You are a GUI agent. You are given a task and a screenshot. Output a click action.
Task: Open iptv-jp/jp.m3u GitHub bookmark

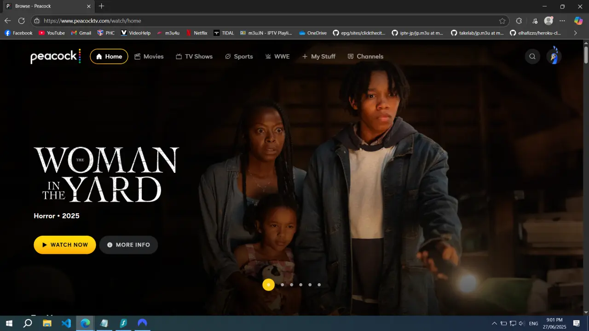[418, 33]
